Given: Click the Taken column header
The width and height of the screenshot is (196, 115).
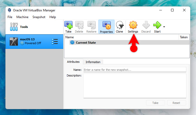Looking at the screenshot, I should pos(184,37).
